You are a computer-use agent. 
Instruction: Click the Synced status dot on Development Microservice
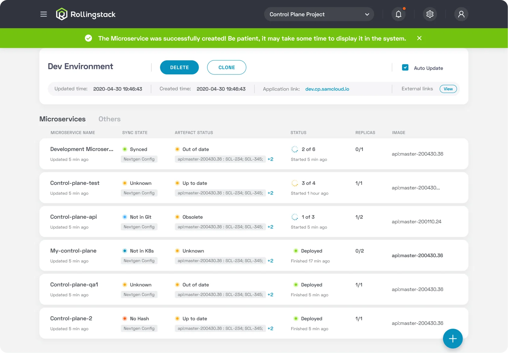pyautogui.click(x=125, y=149)
